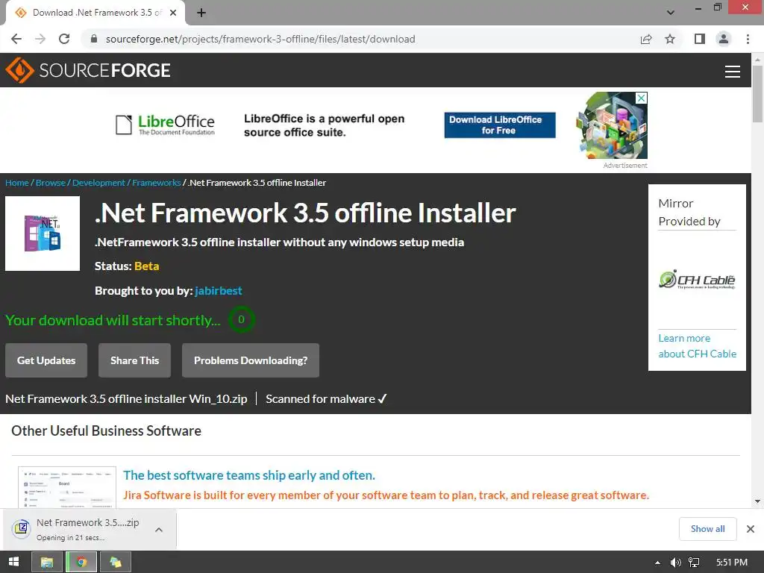The height and width of the screenshot is (573, 764).
Task: Click Download LibreOffice for Free button
Action: click(500, 125)
